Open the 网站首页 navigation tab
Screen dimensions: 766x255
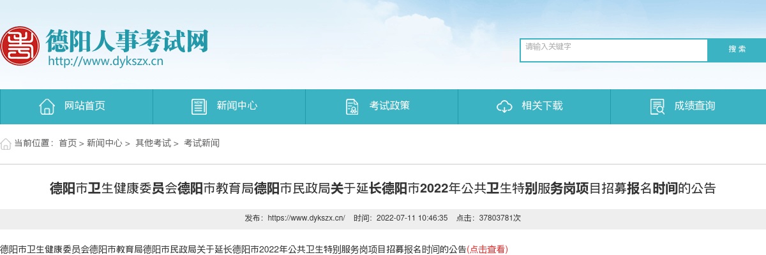click(x=77, y=106)
